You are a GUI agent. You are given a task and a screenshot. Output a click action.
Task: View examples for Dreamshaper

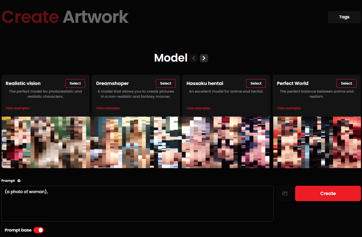click(108, 108)
